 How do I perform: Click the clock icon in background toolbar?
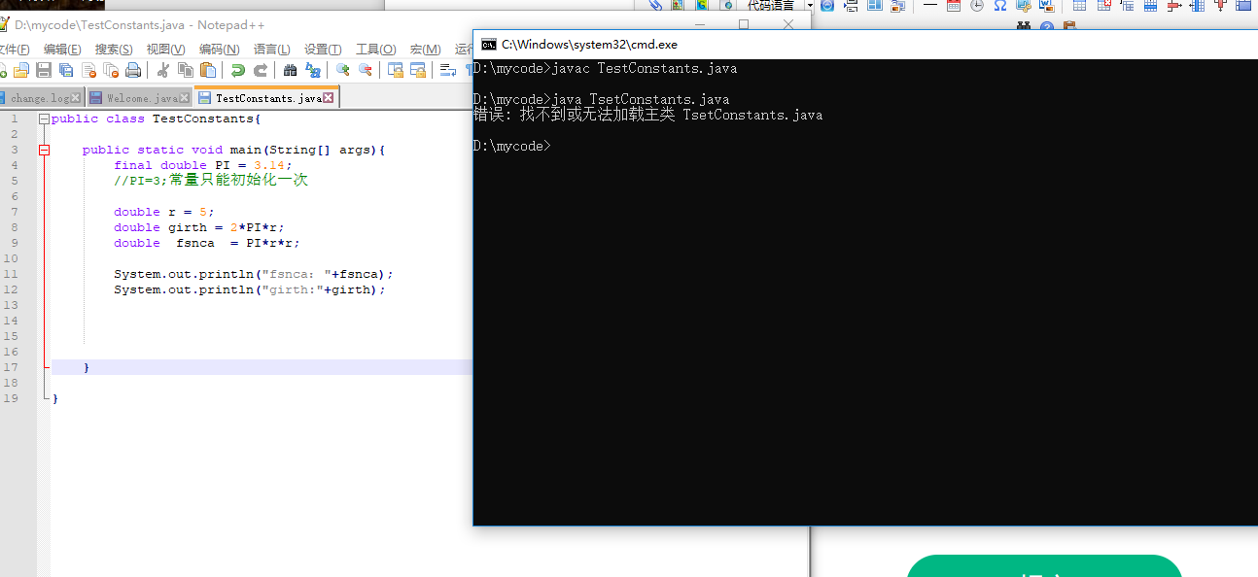click(977, 6)
